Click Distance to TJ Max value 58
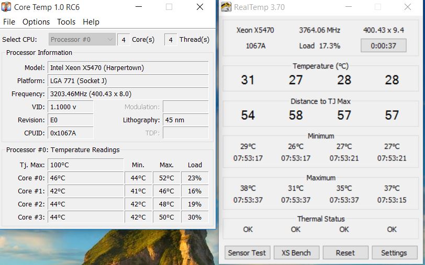 pyautogui.click(x=295, y=115)
